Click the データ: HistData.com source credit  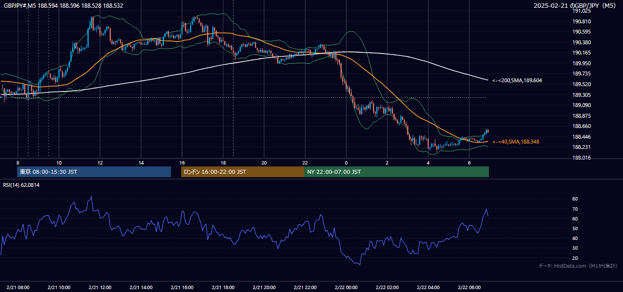click(578, 266)
